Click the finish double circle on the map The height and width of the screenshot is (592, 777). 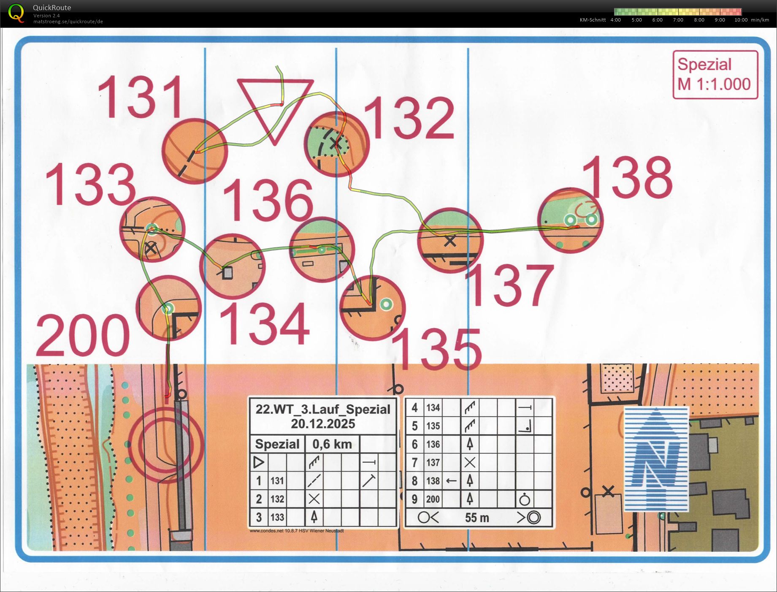coord(166,444)
